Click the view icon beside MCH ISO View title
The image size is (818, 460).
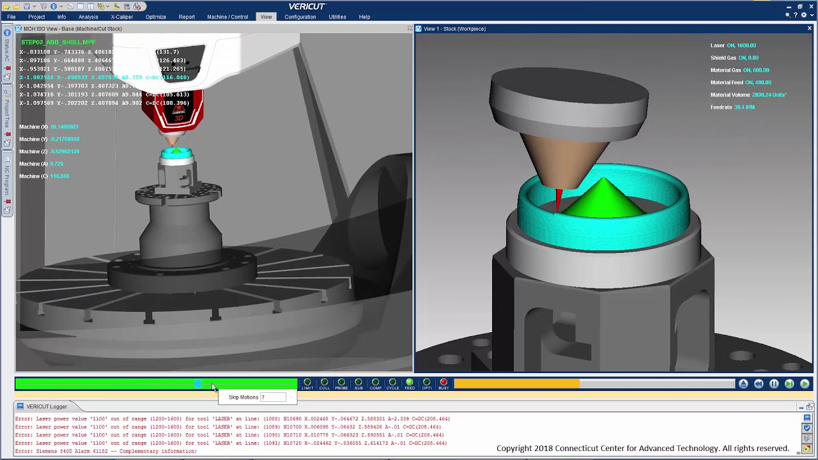(x=19, y=29)
